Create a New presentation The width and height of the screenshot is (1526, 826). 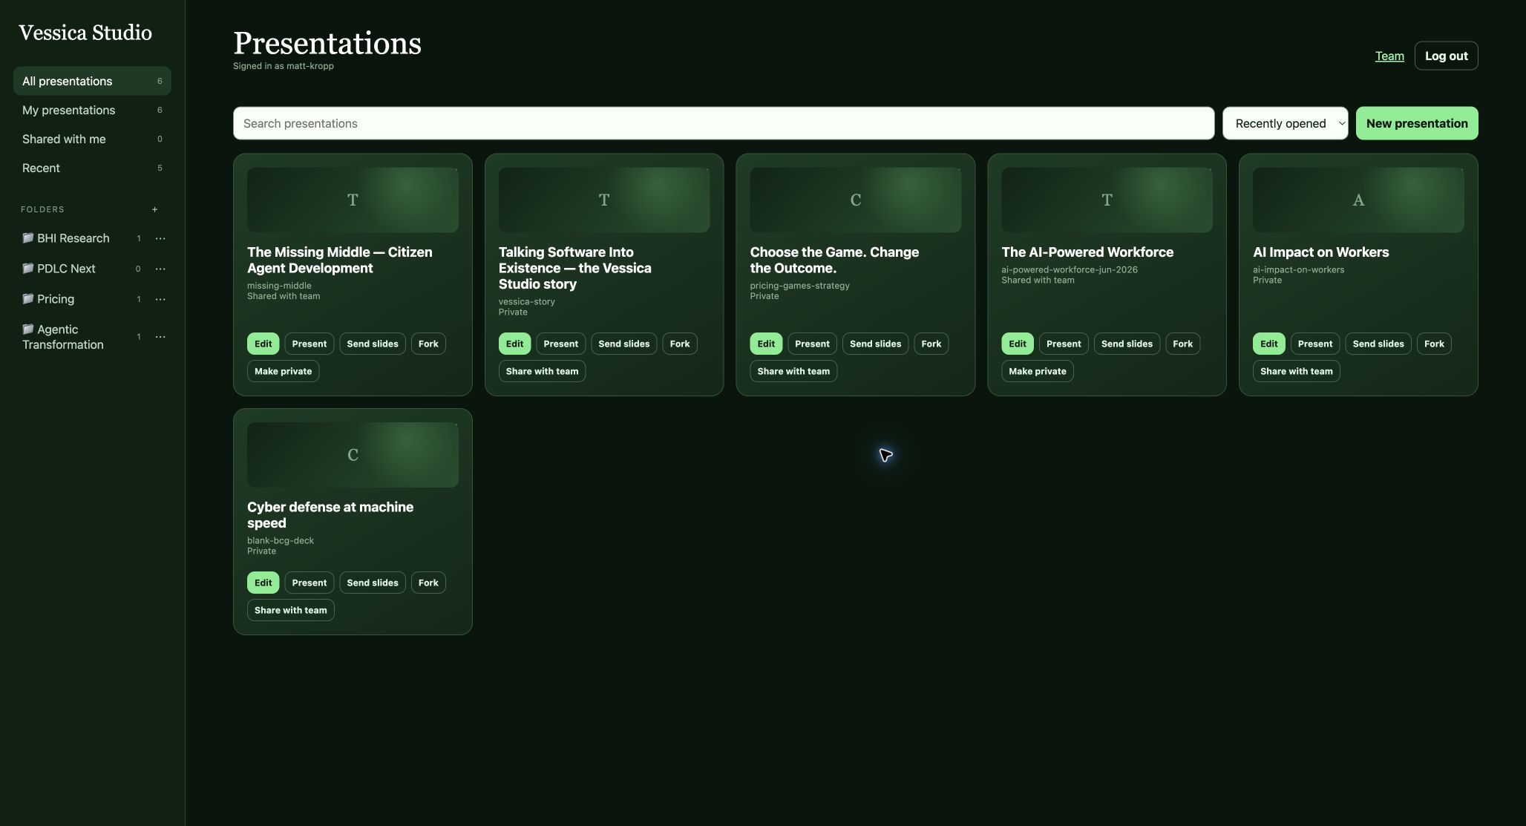[x=1417, y=123]
